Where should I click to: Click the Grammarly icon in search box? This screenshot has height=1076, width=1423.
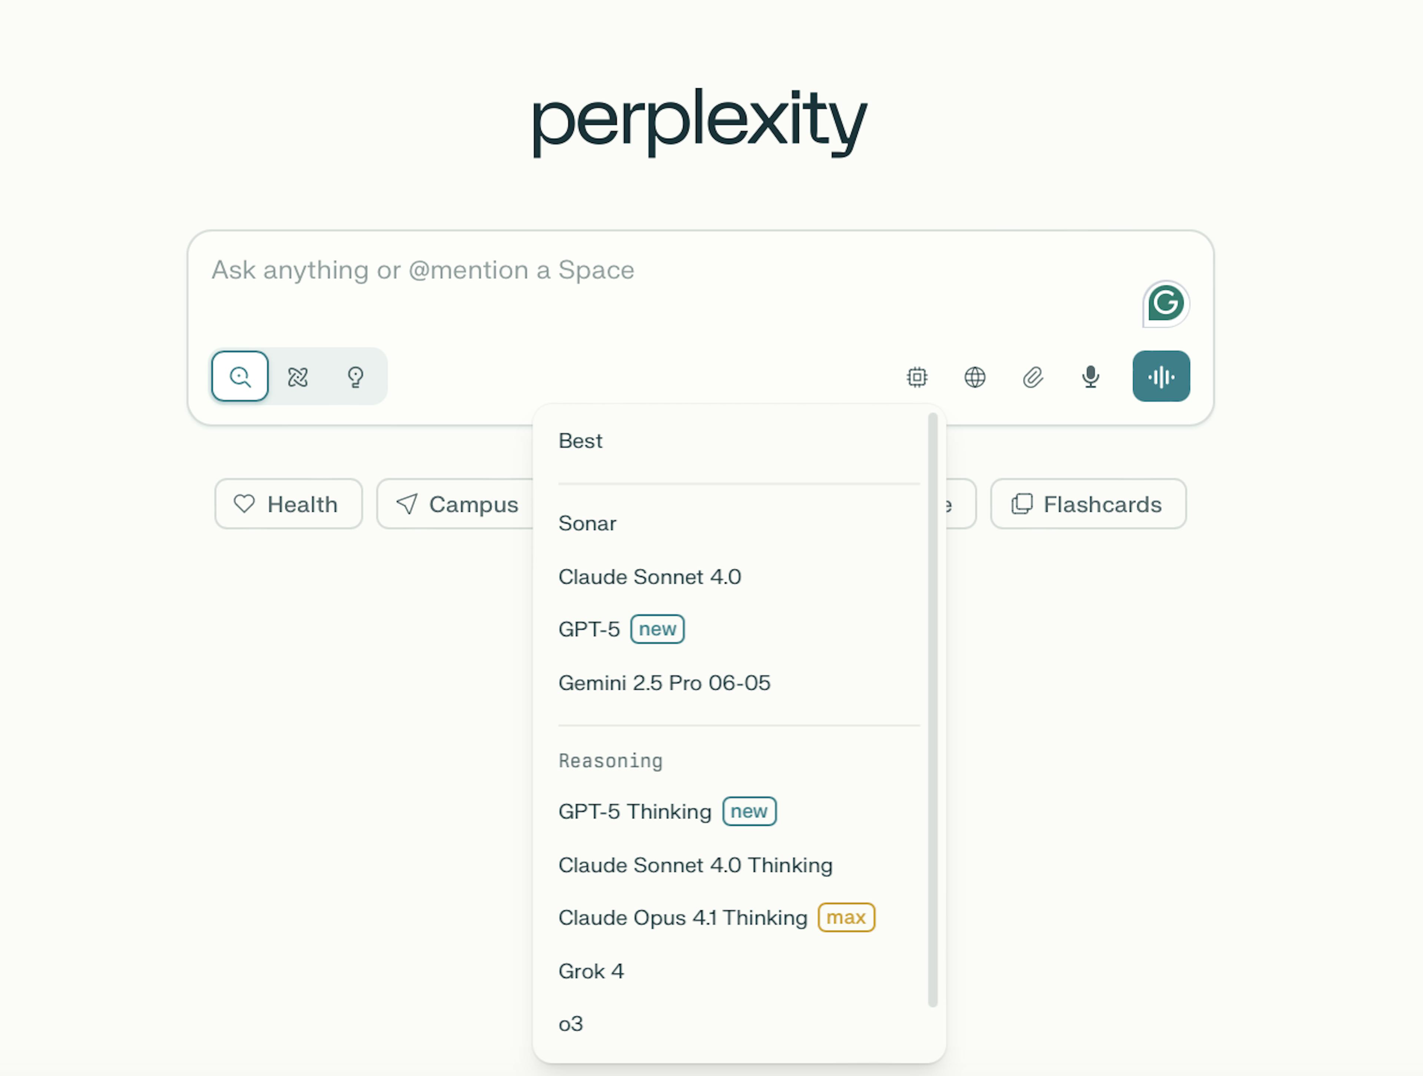coord(1165,304)
